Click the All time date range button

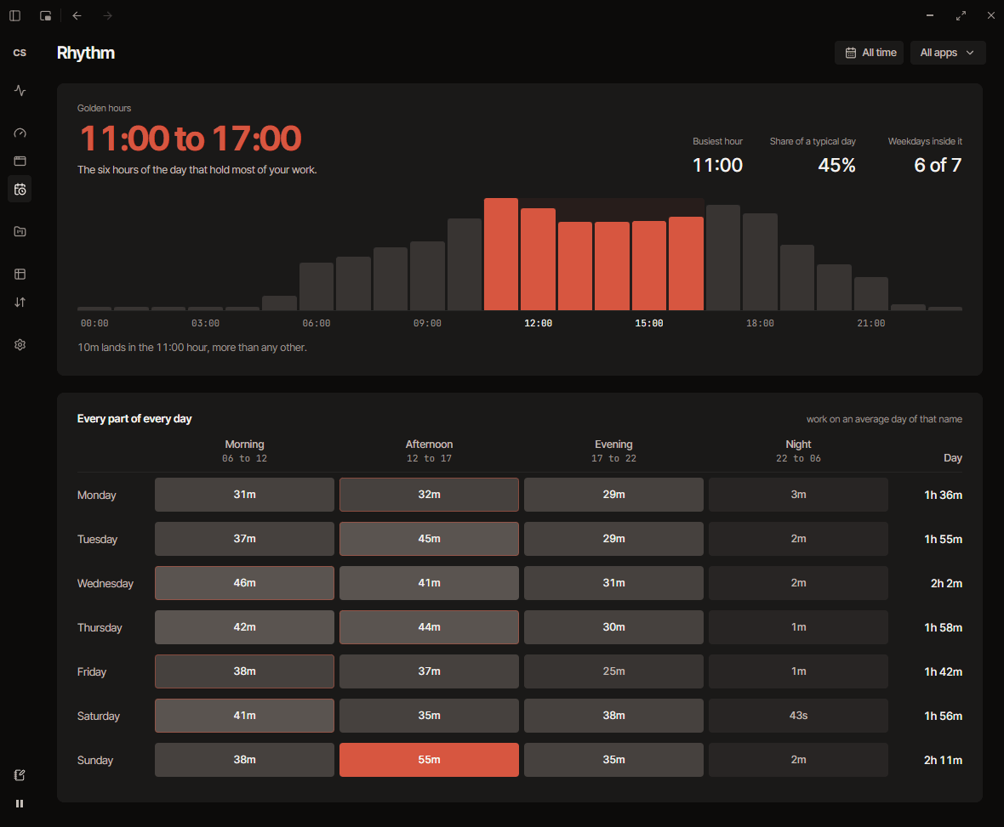click(869, 53)
